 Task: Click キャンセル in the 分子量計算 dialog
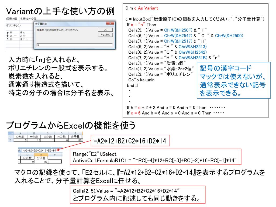[x=105, y=35]
